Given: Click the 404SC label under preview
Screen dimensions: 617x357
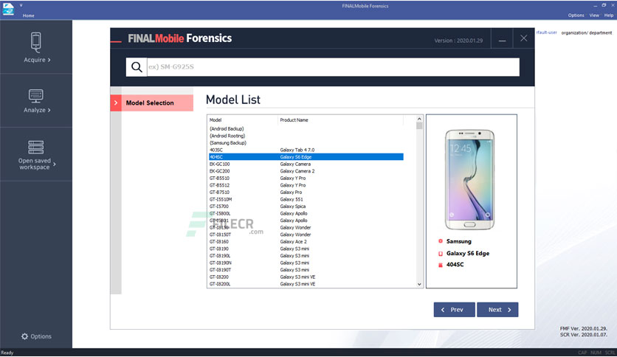Looking at the screenshot, I should pos(455,265).
